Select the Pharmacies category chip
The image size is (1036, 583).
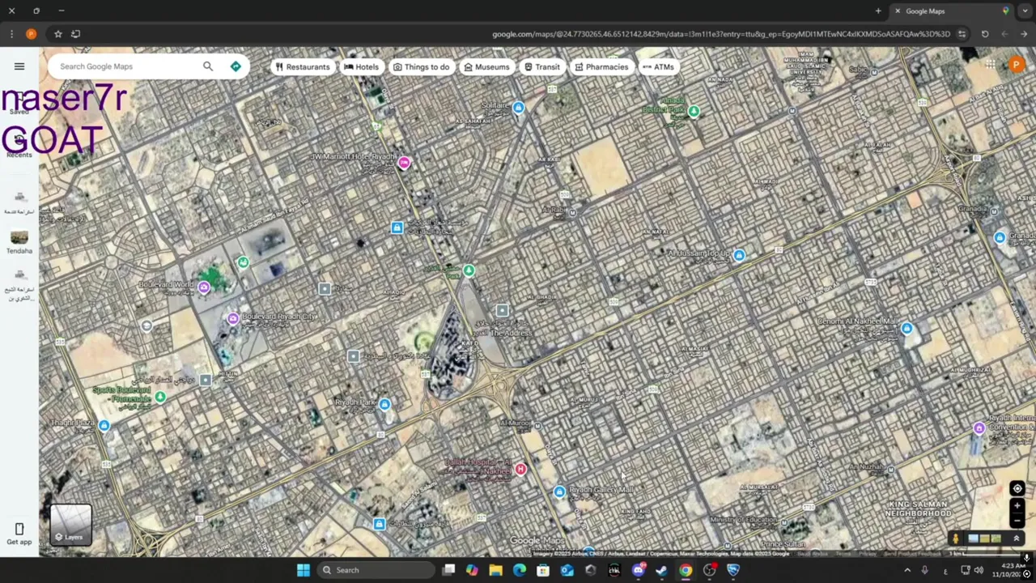pyautogui.click(x=601, y=67)
